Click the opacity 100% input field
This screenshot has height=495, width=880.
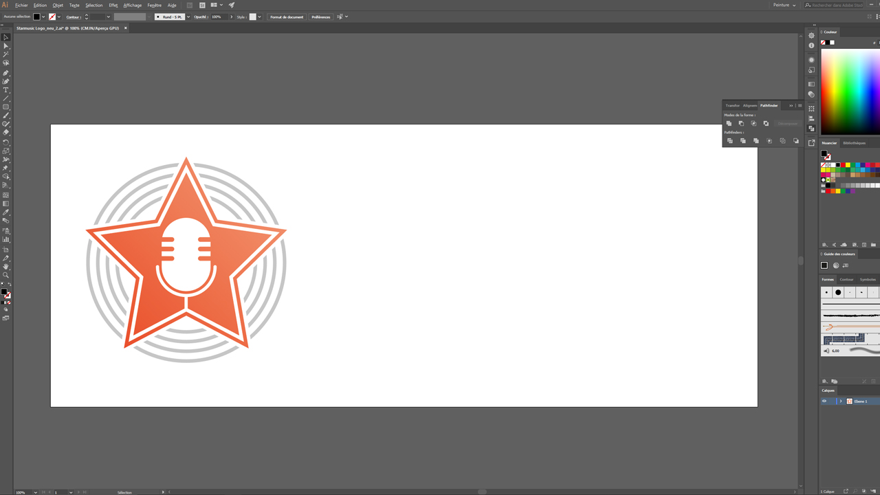[x=219, y=17]
